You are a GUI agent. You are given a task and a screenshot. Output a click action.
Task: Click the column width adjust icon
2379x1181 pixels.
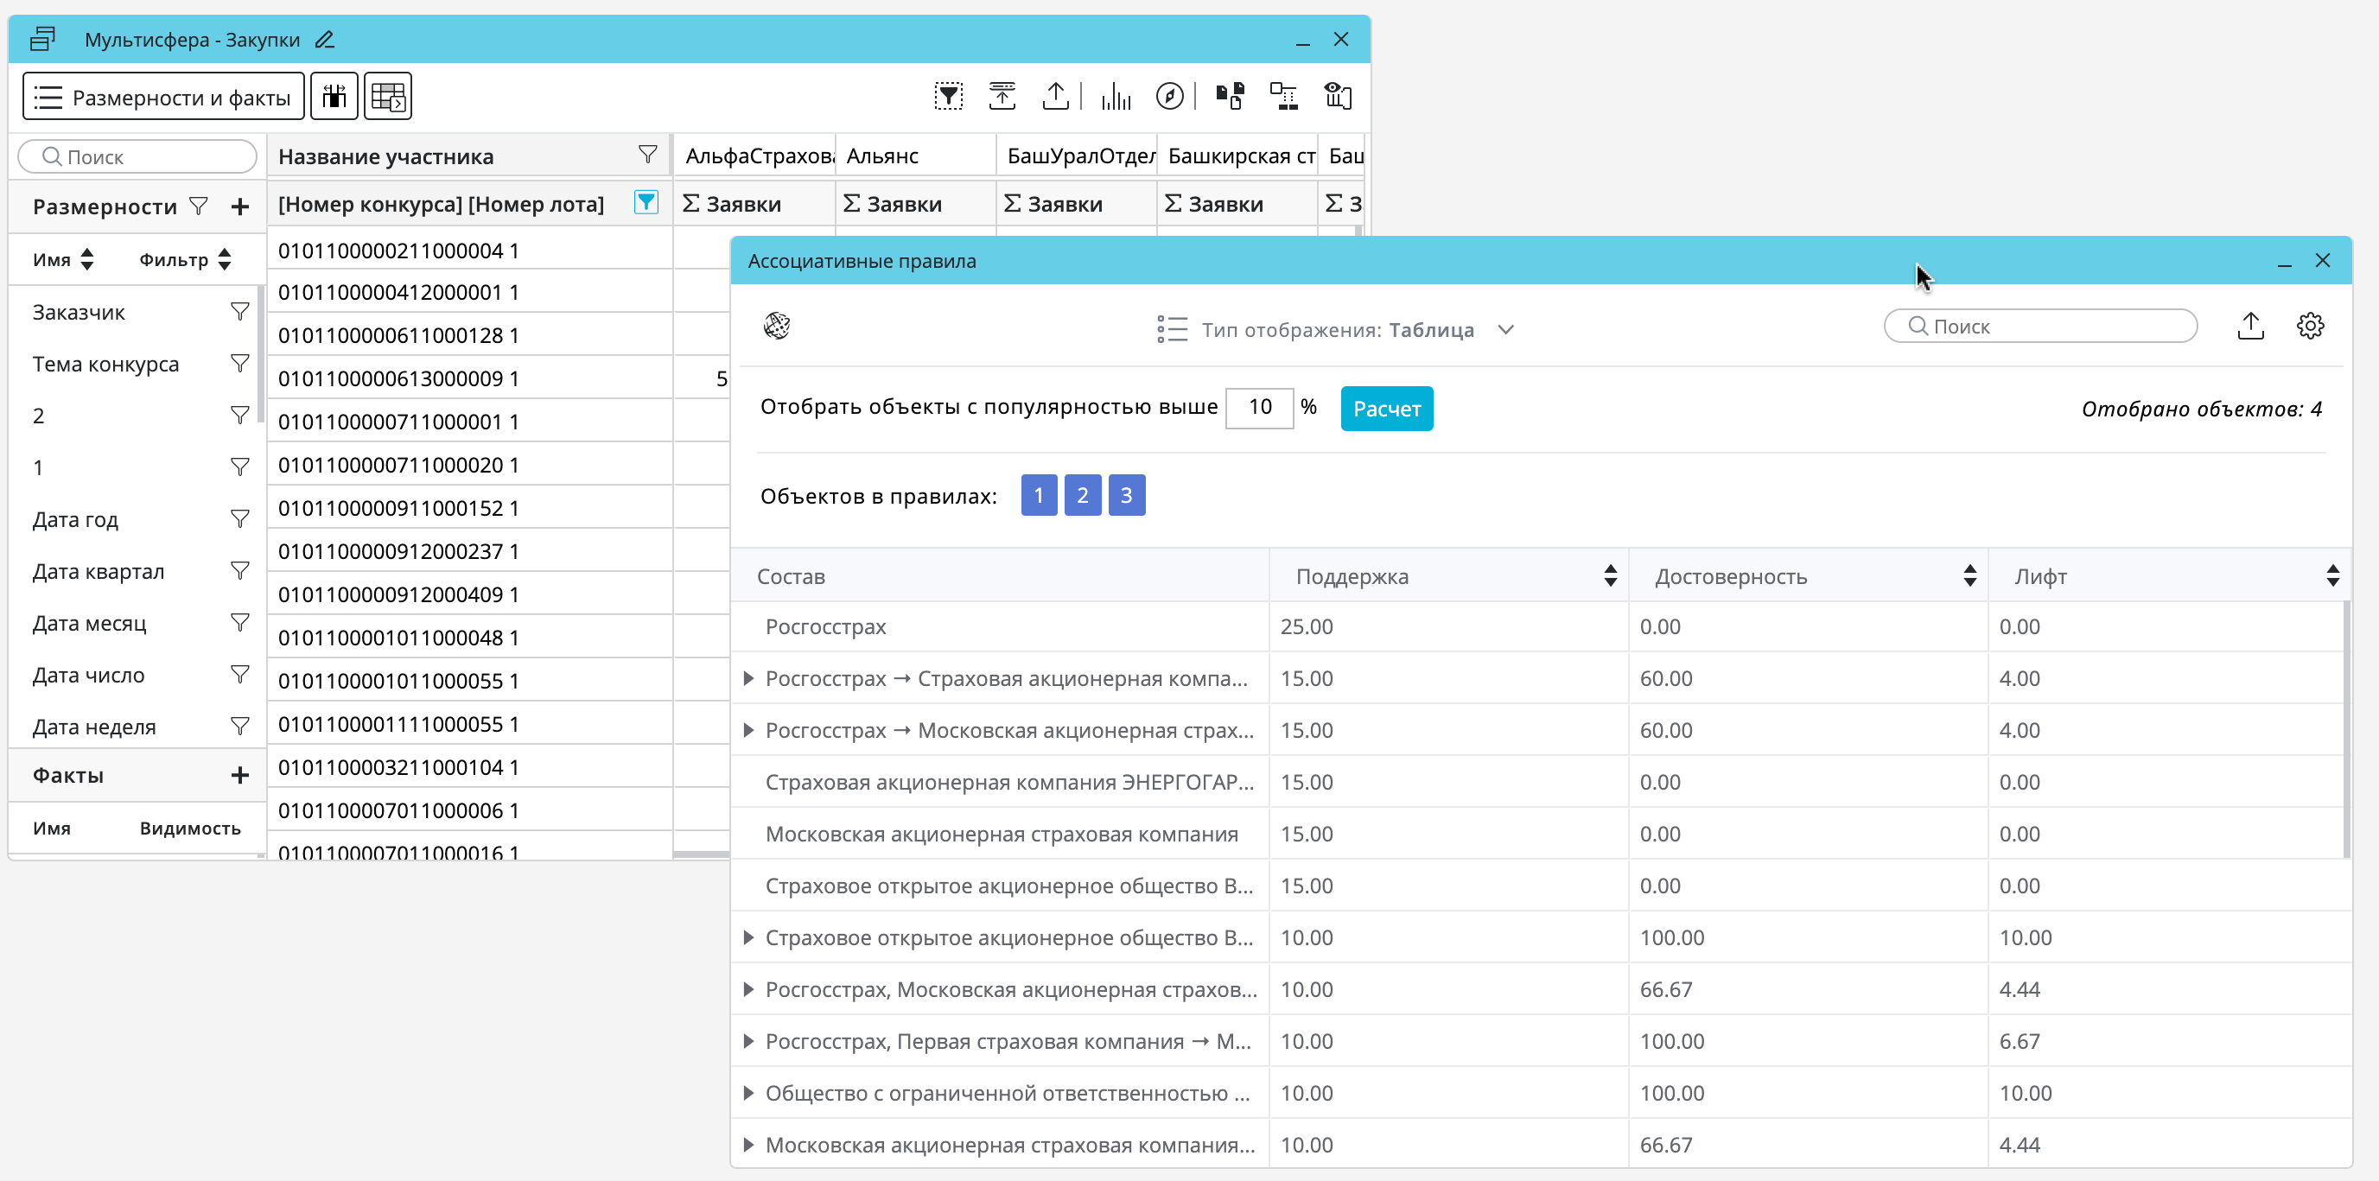tap(334, 96)
